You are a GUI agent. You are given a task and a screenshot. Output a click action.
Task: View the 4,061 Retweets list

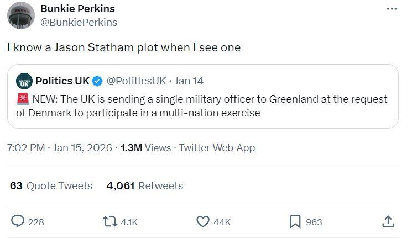pyautogui.click(x=144, y=185)
